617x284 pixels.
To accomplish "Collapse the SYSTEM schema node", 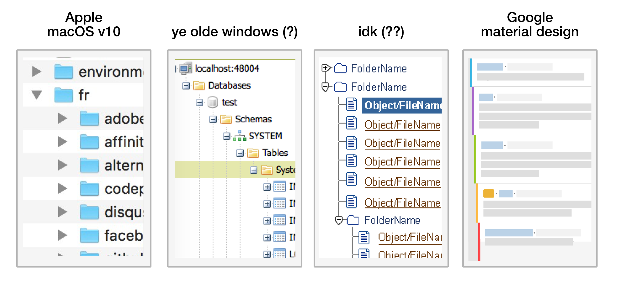I will click(227, 136).
